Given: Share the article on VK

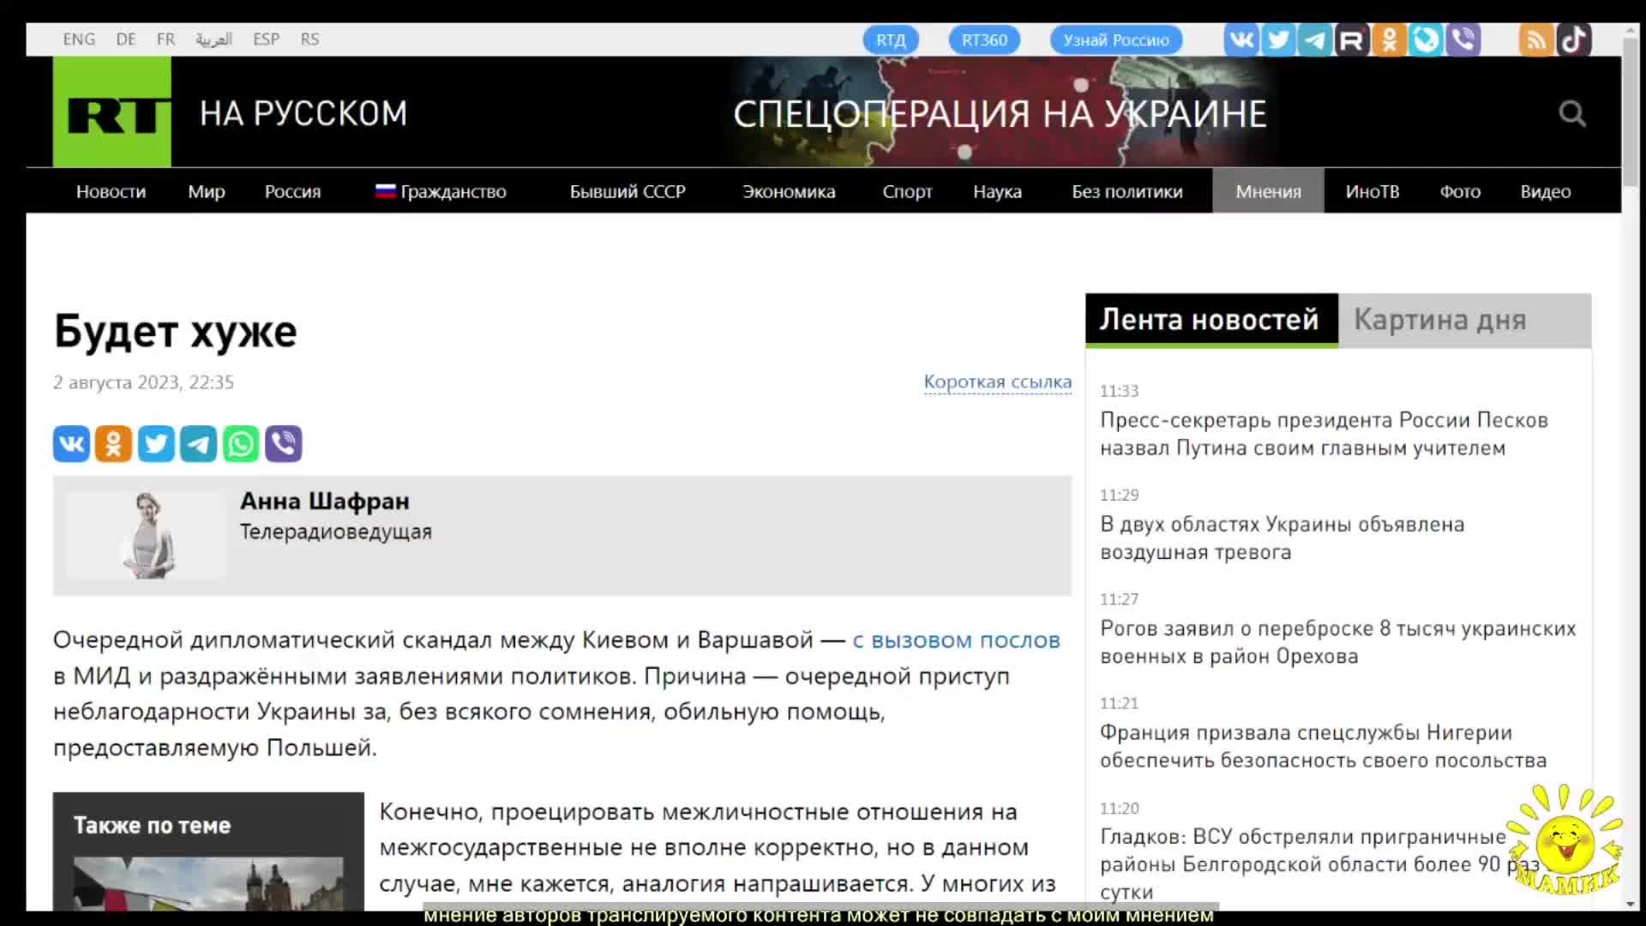Looking at the screenshot, I should coord(71,443).
